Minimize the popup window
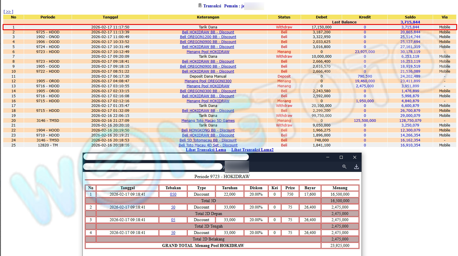 [x=327, y=157]
